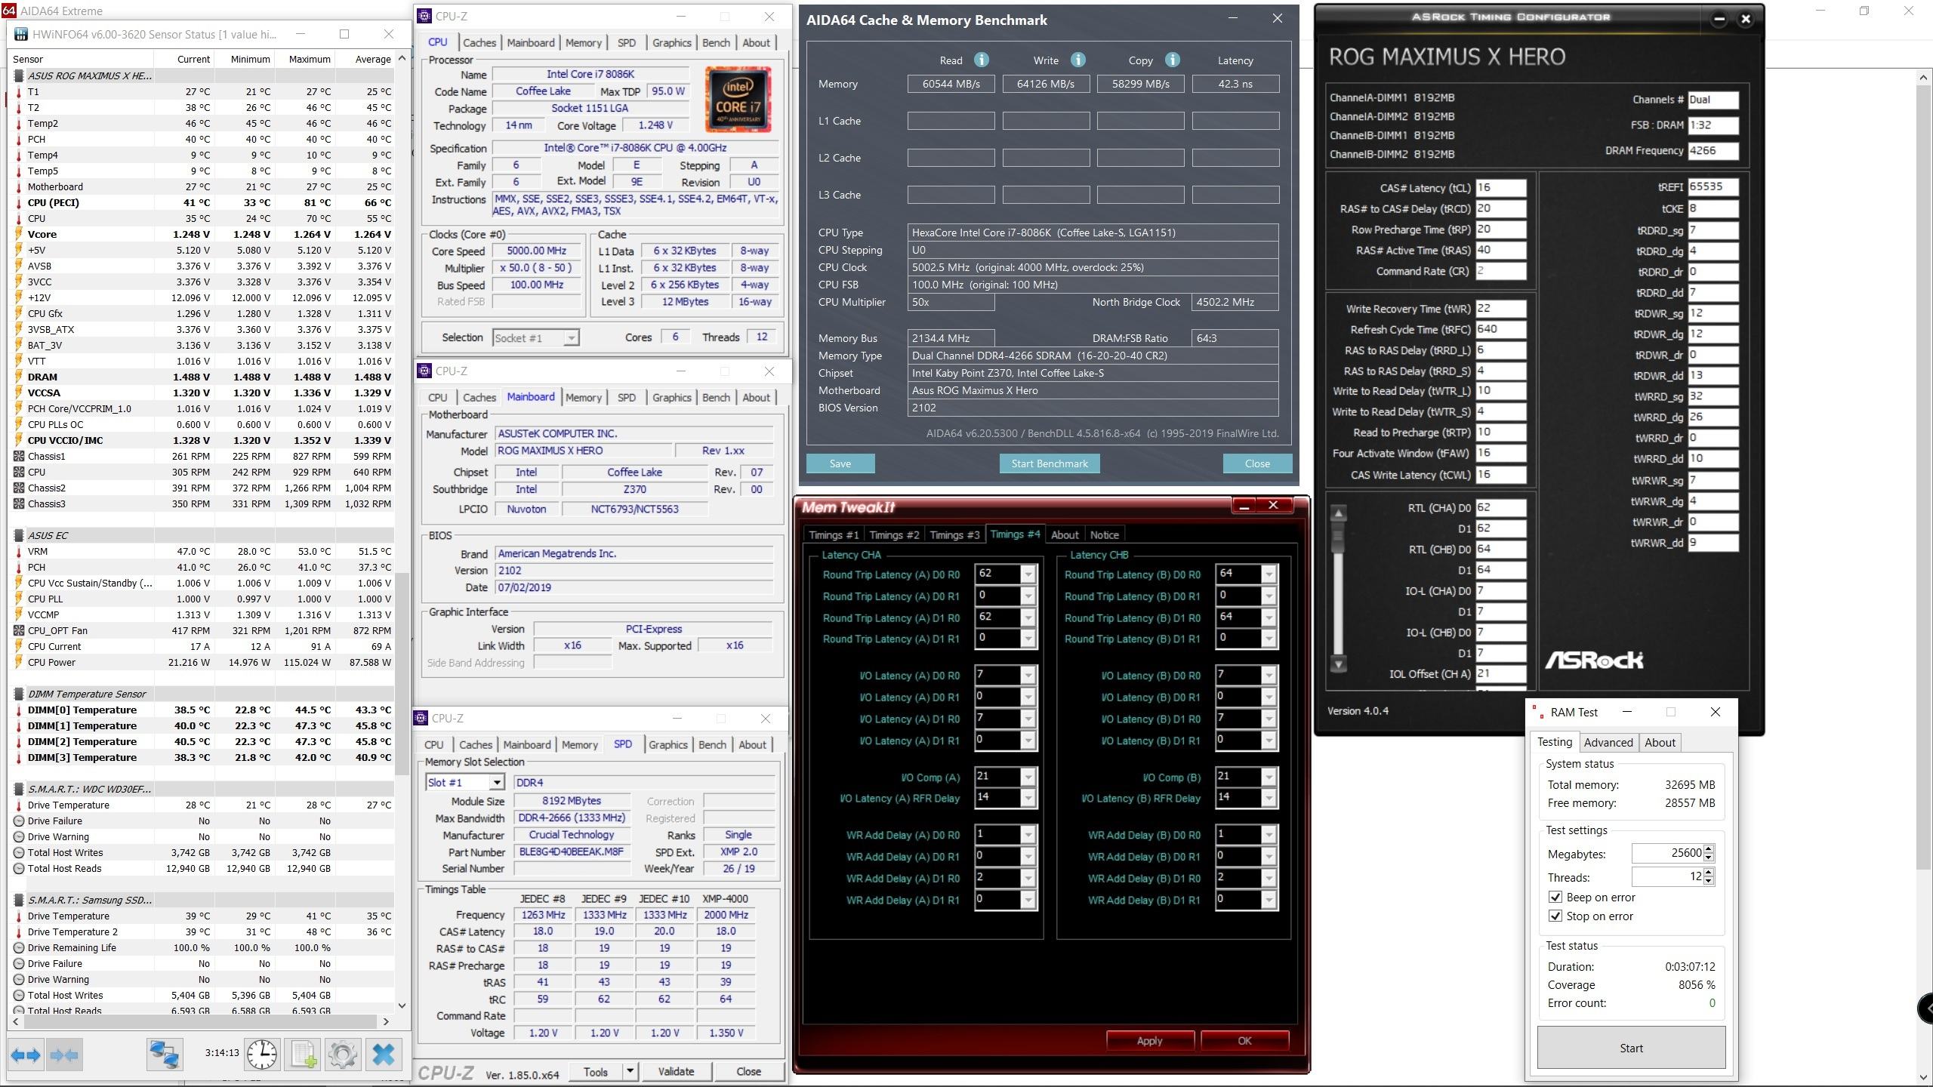Click HWiNFO blue X close icon
1933x1087 pixels.
(x=384, y=1055)
